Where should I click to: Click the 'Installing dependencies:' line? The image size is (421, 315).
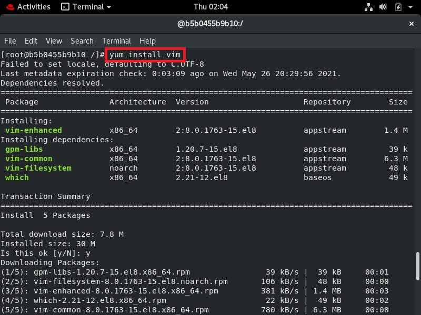pyautogui.click(x=57, y=140)
